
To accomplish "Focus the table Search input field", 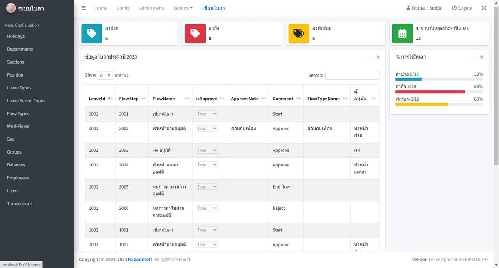I will coord(352,75).
